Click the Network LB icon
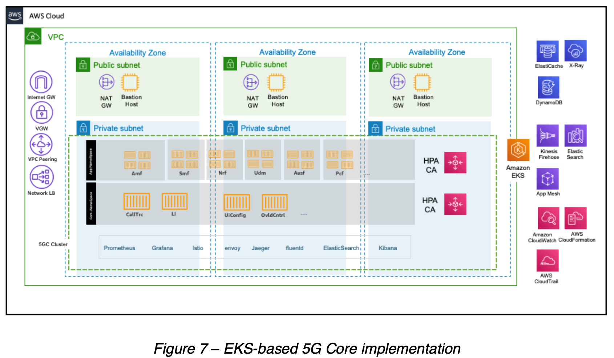614x358 pixels. (x=41, y=177)
